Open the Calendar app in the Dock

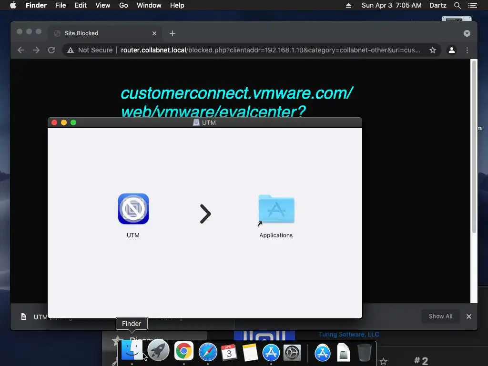pos(229,352)
